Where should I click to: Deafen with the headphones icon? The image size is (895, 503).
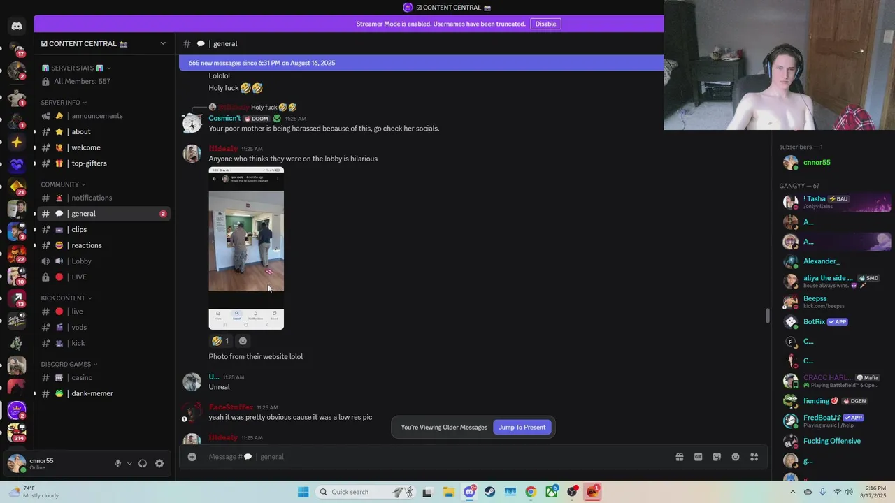pos(143,464)
